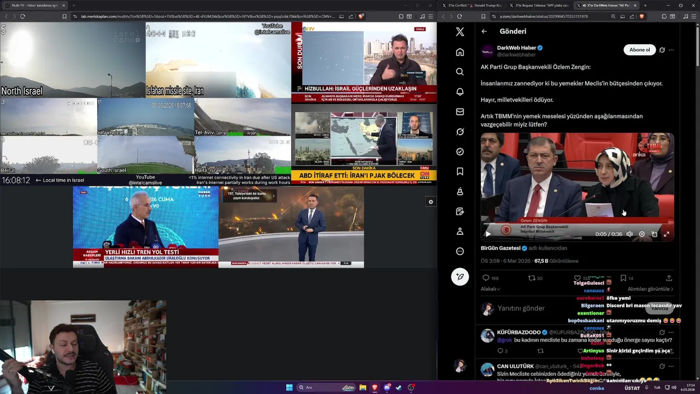Open the profile person icon in X sidebar

(460, 231)
